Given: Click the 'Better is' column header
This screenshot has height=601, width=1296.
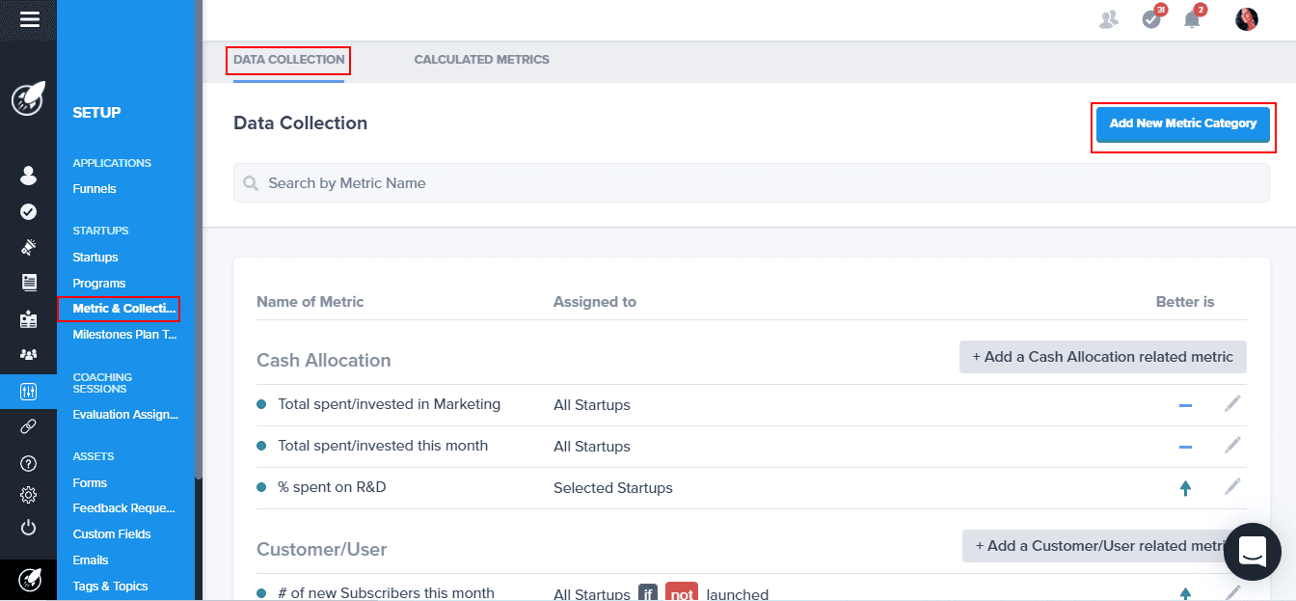Looking at the screenshot, I should (x=1185, y=302).
